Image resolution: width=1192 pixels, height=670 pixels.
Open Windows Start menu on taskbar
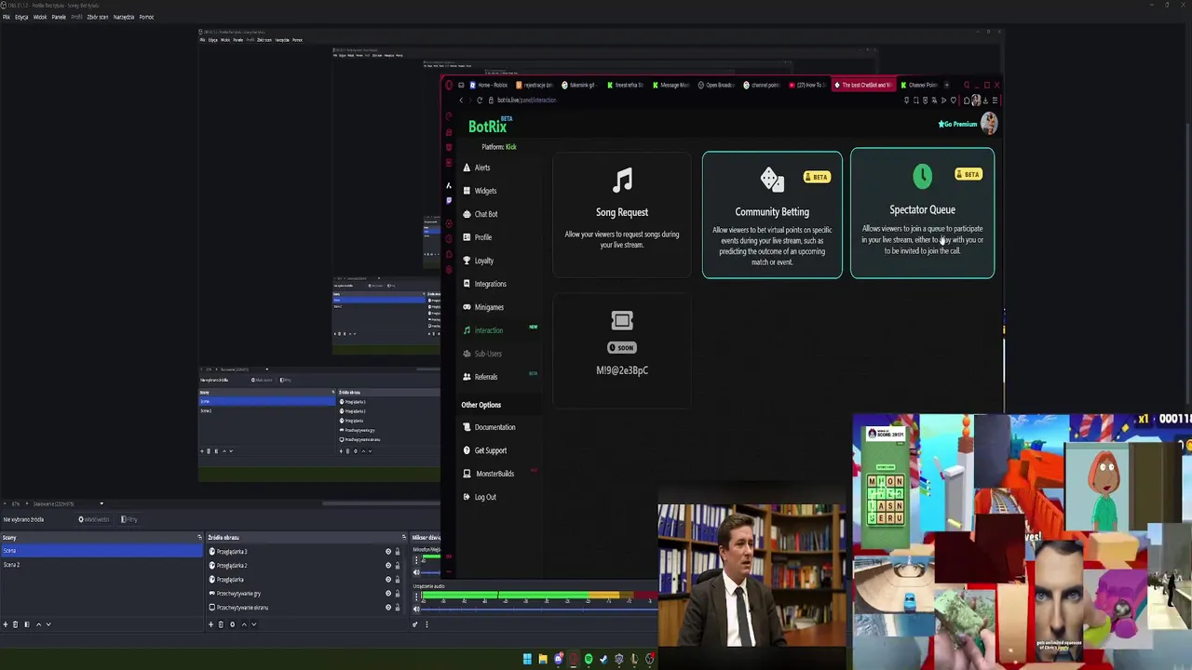(x=527, y=659)
